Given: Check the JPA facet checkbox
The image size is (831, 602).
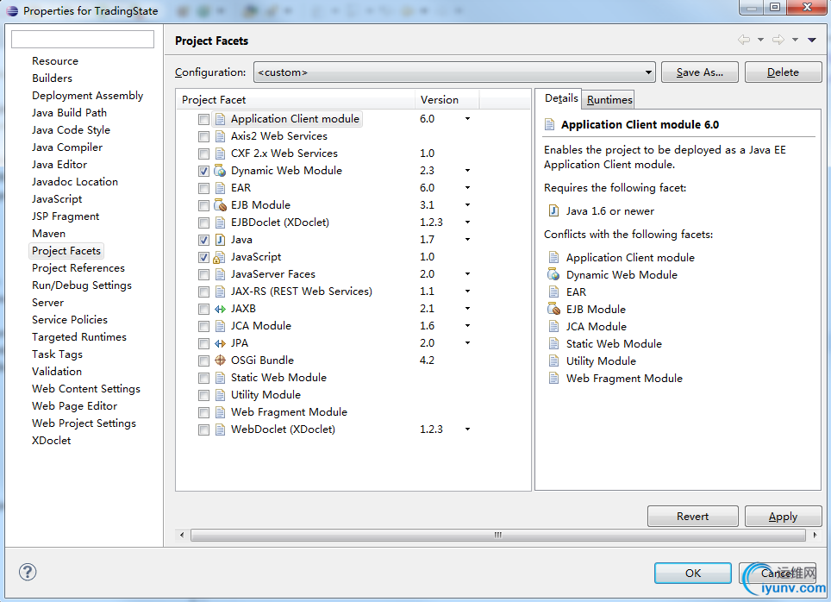Looking at the screenshot, I should 203,343.
